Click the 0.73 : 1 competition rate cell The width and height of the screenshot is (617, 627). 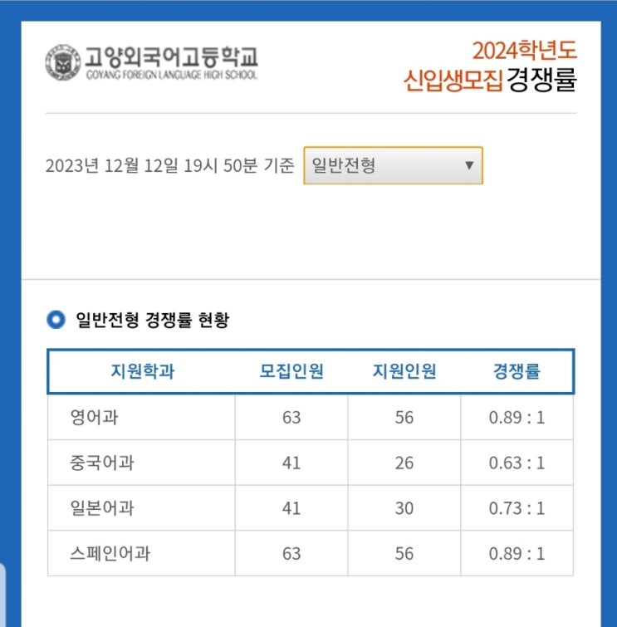(x=517, y=508)
